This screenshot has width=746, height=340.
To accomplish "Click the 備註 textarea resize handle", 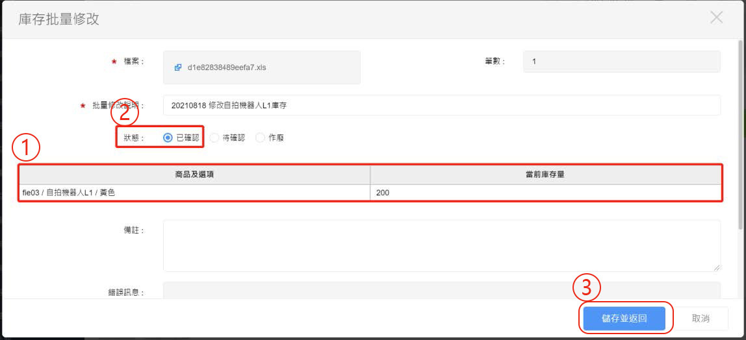I will (x=717, y=267).
